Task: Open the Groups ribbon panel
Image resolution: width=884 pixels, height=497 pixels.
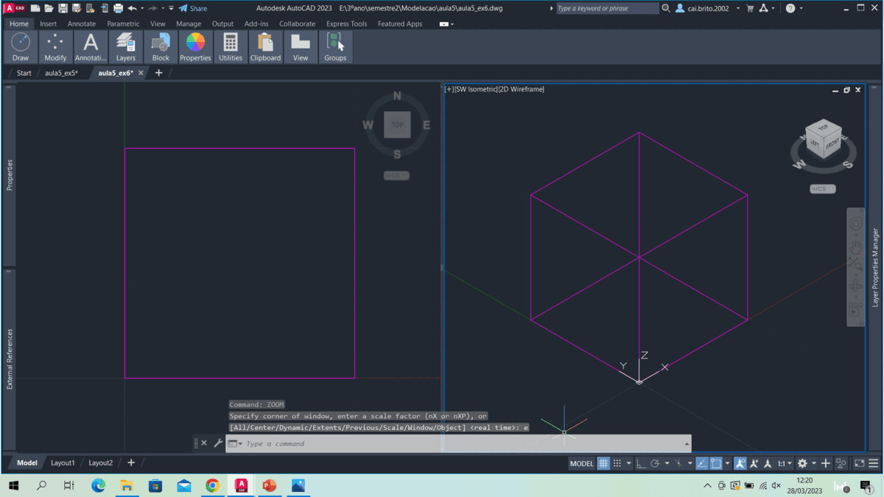Action: [x=335, y=46]
